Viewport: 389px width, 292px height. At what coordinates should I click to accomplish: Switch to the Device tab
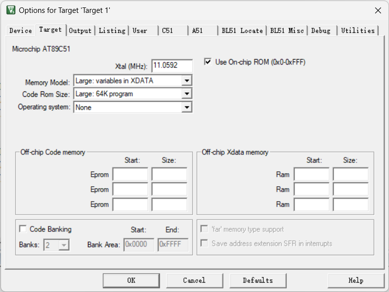[x=20, y=31]
